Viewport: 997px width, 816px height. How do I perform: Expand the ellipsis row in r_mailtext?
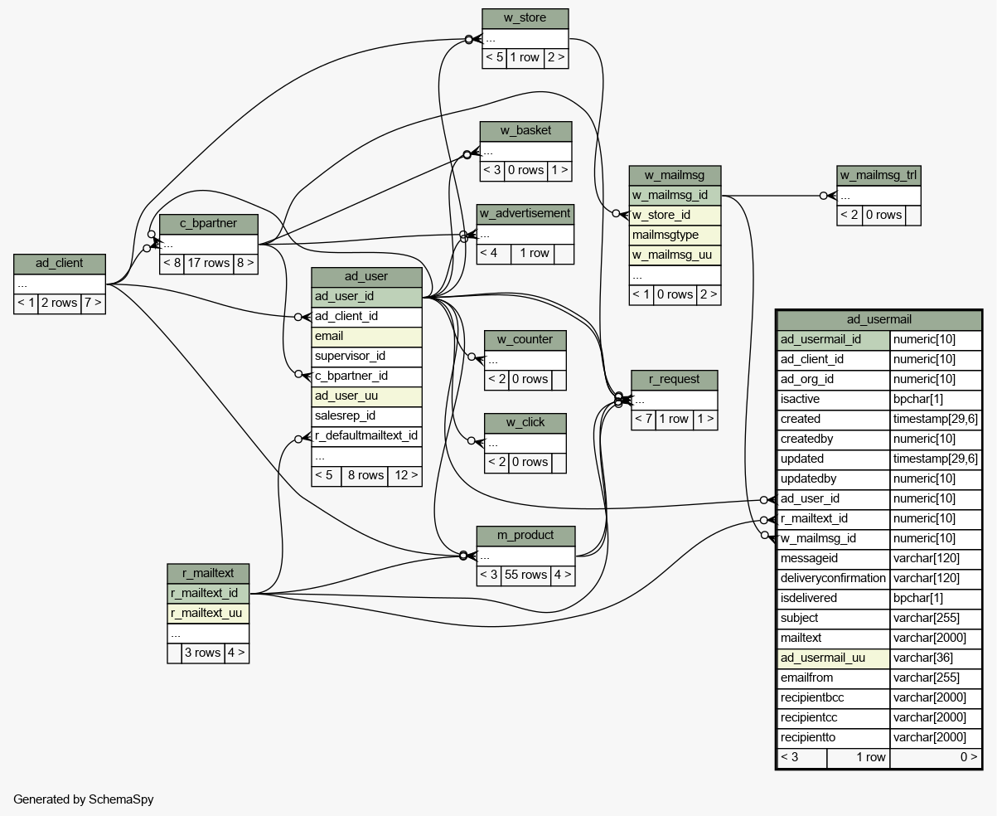click(208, 634)
